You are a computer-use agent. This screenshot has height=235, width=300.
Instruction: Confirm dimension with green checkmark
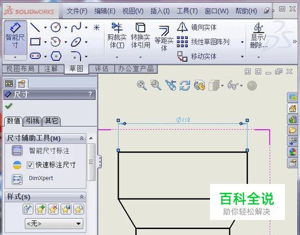[x=8, y=106]
